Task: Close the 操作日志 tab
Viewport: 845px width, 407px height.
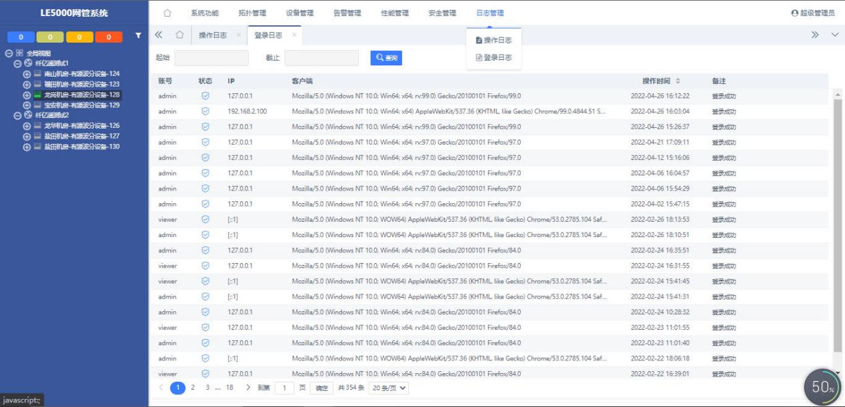Action: coord(239,35)
